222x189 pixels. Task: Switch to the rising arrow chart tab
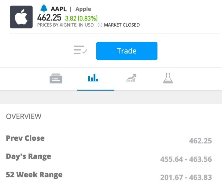(131, 78)
